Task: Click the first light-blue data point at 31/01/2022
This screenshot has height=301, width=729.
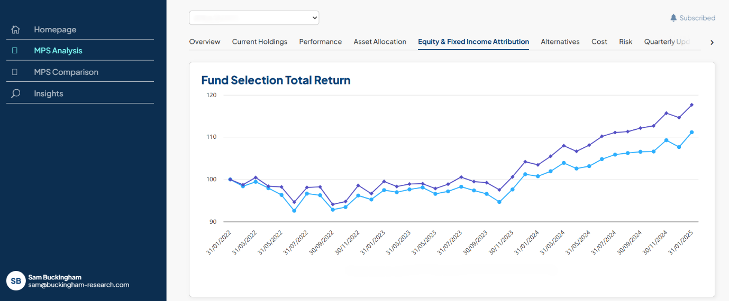Action: [230, 180]
